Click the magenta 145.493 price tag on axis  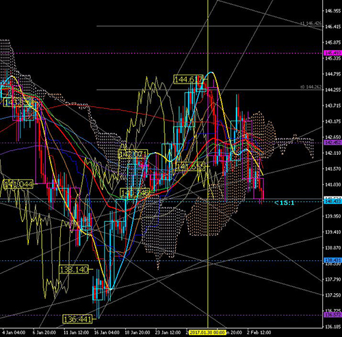click(x=333, y=53)
